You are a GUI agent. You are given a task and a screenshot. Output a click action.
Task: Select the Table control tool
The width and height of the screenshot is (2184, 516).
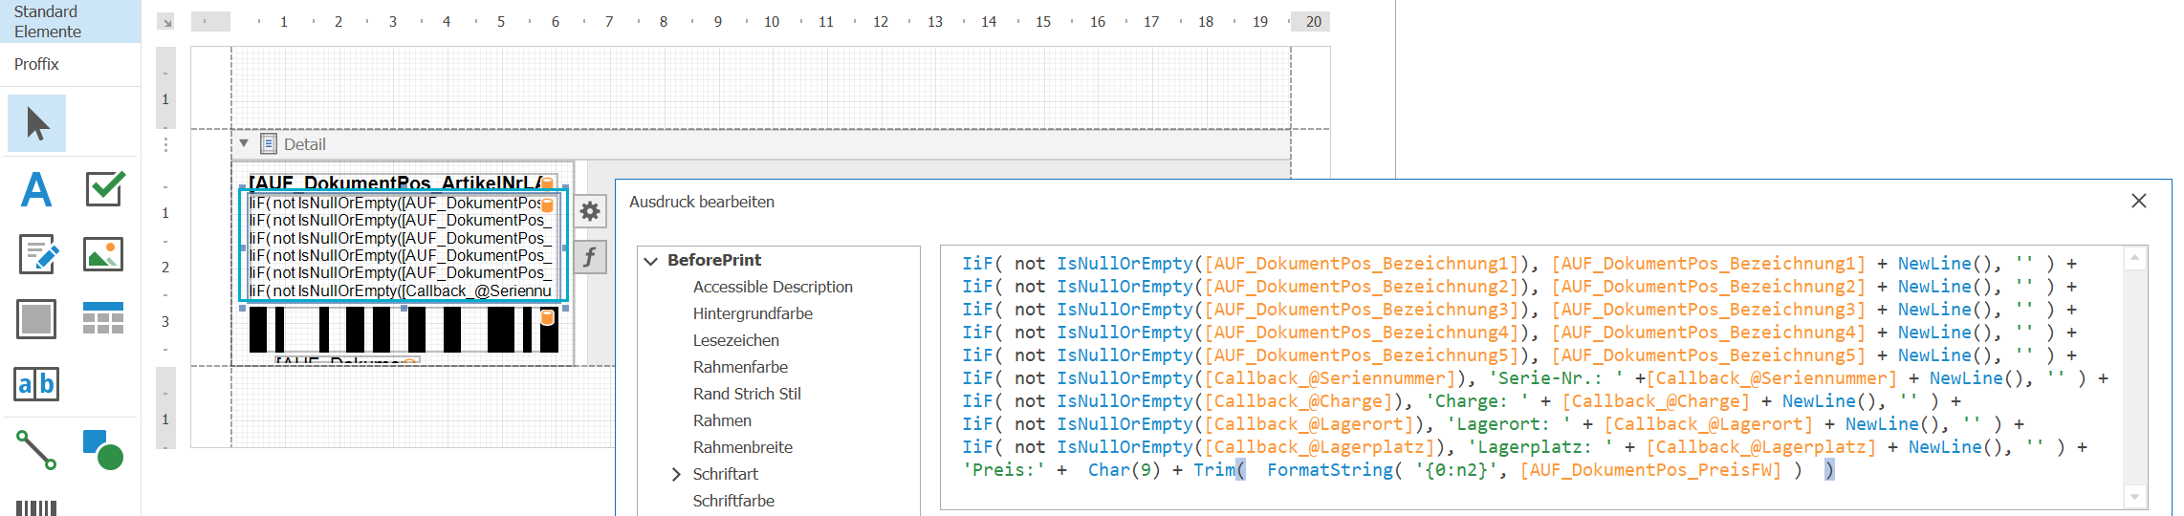(103, 318)
